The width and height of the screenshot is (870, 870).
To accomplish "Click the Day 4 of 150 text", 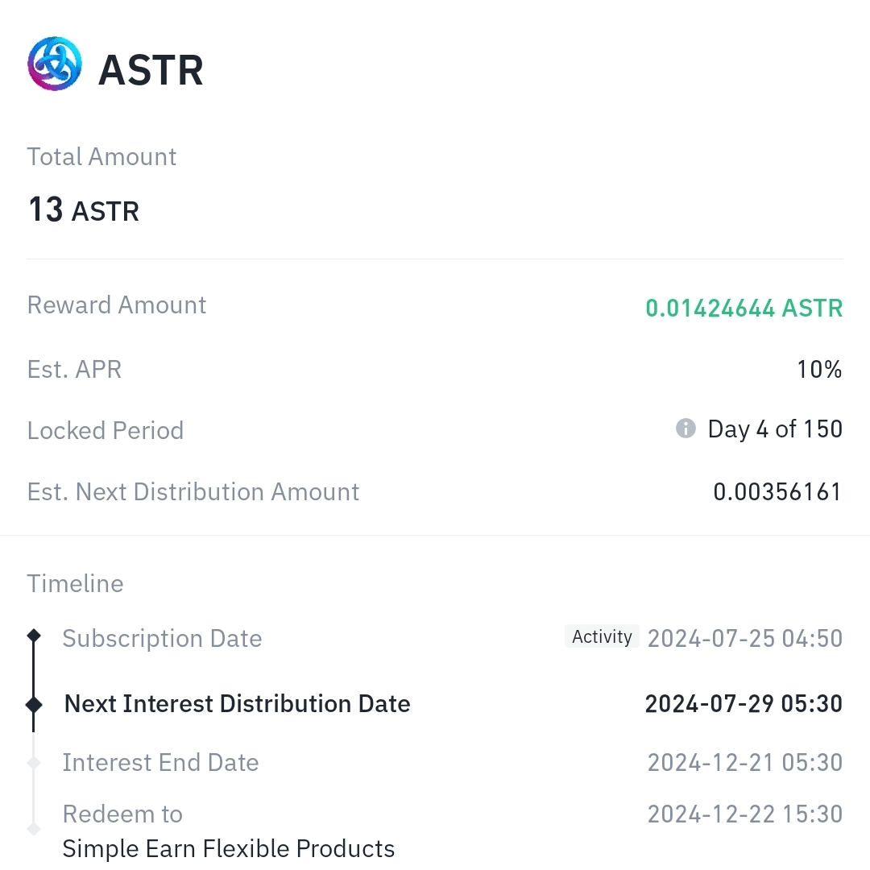I will click(774, 429).
